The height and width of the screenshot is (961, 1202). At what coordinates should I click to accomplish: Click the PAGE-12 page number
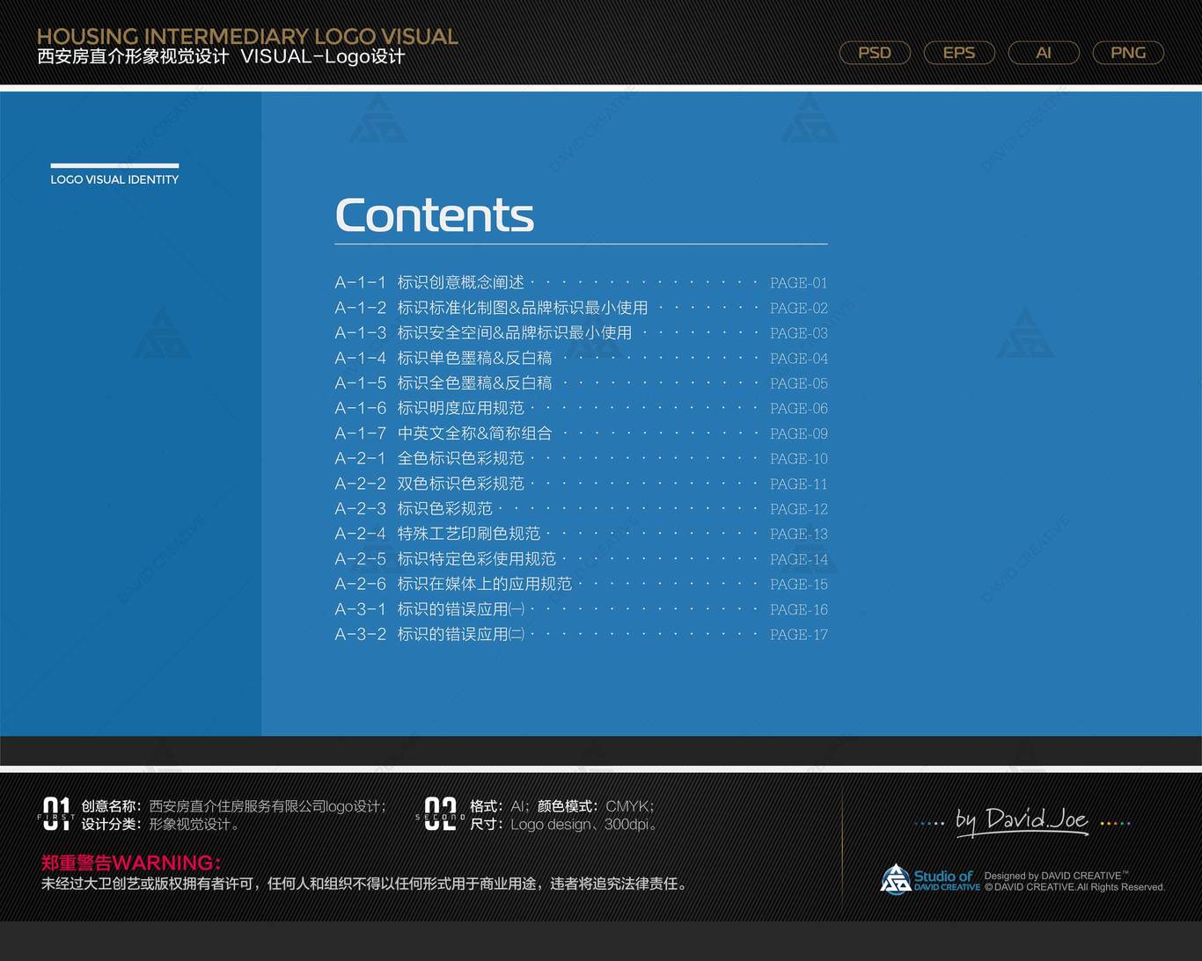(x=799, y=509)
